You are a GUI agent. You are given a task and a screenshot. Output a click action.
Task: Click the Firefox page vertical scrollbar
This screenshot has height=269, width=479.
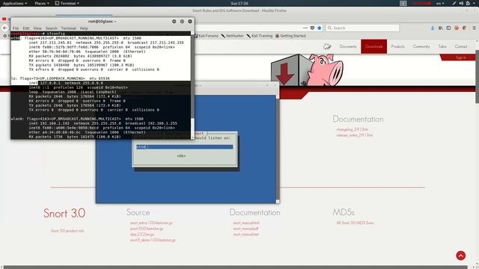coord(477,77)
